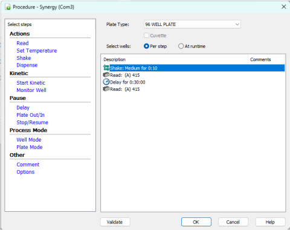Select the 'Delay for 0:30:00' step
This screenshot has height=230, width=290.
[194, 82]
